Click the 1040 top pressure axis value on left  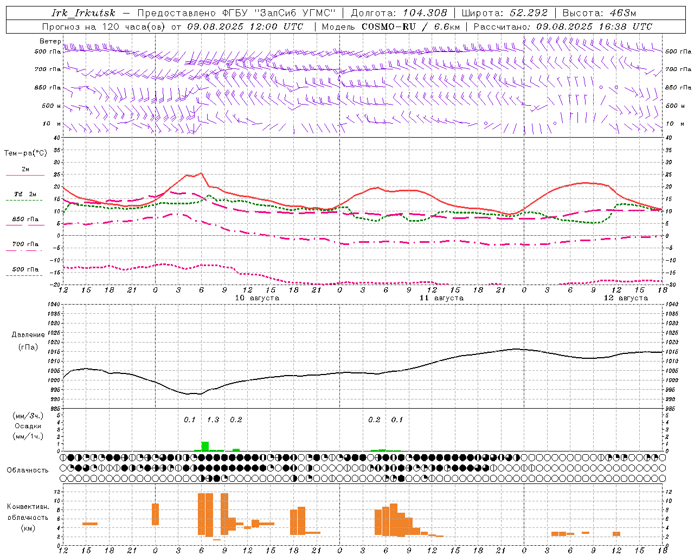point(53,304)
